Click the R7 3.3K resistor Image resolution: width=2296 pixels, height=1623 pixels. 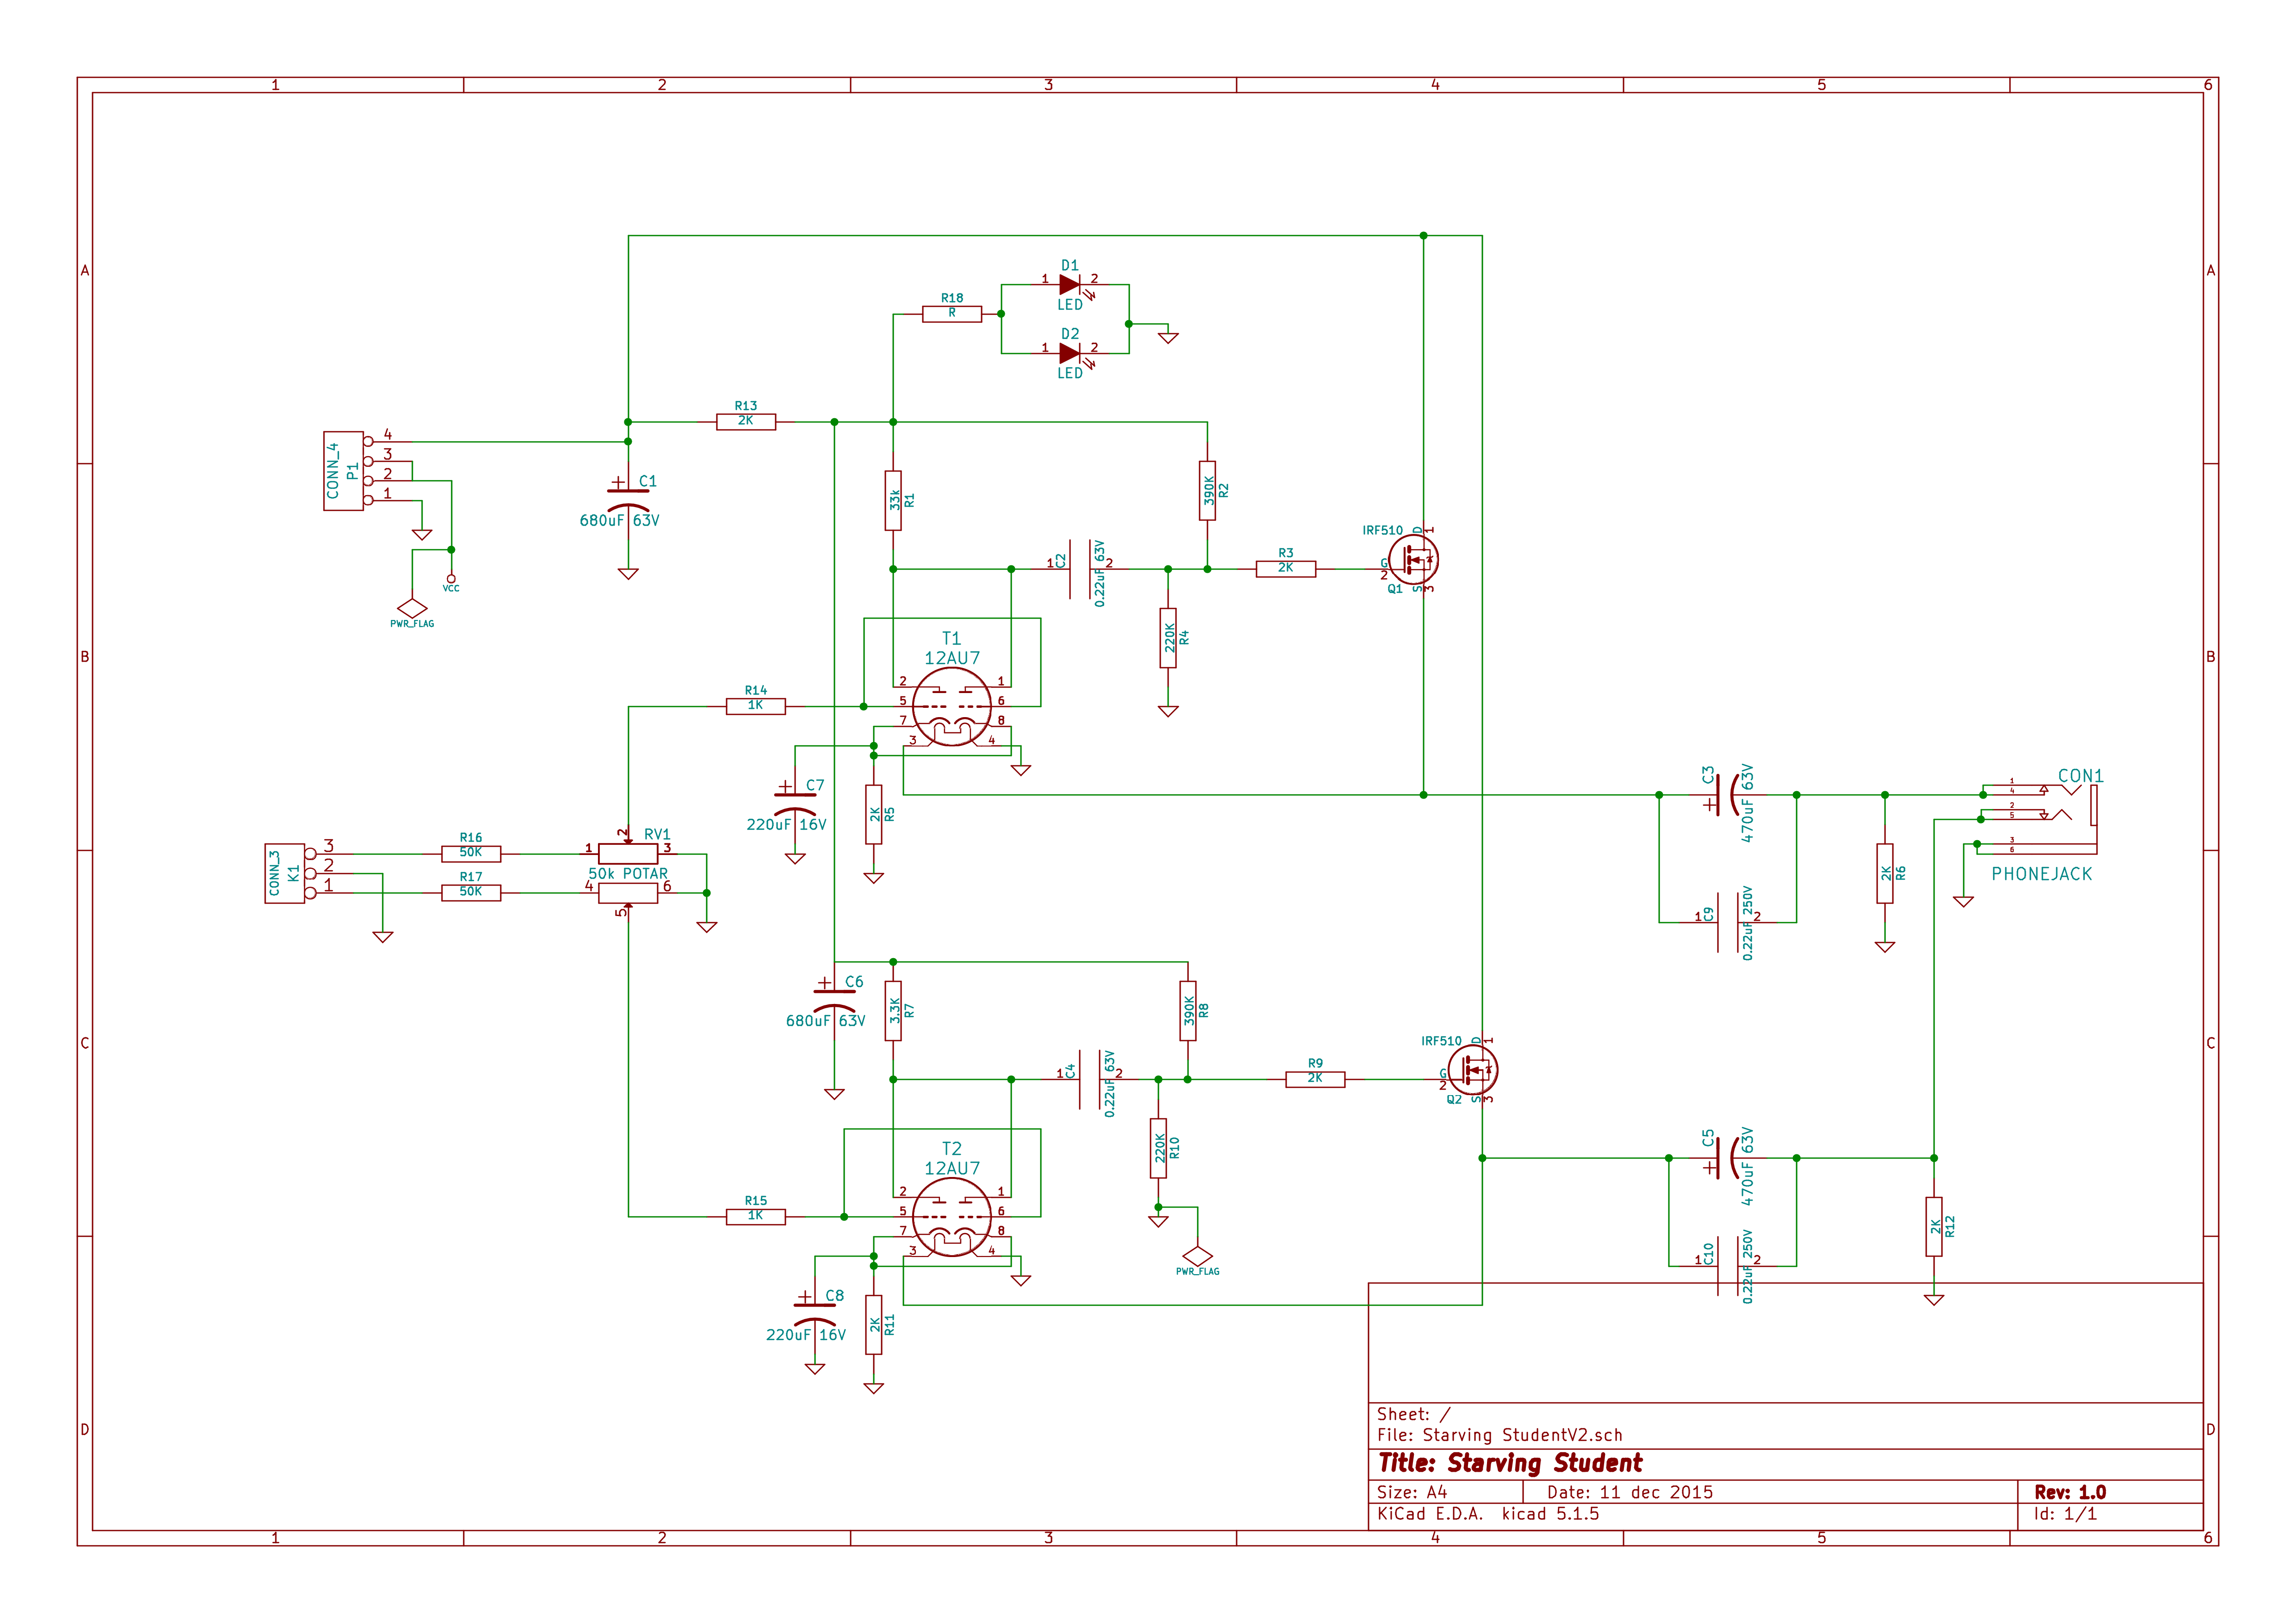(893, 1011)
